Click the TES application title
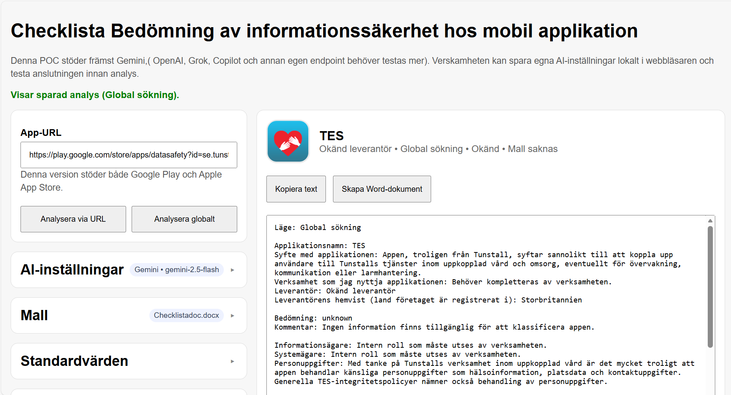The image size is (731, 395). (331, 136)
